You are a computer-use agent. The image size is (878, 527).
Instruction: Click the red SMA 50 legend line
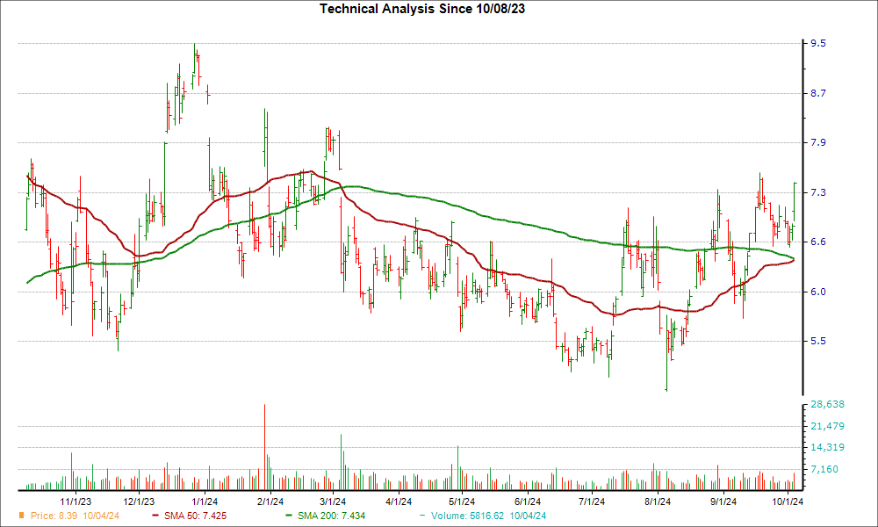pos(155,516)
